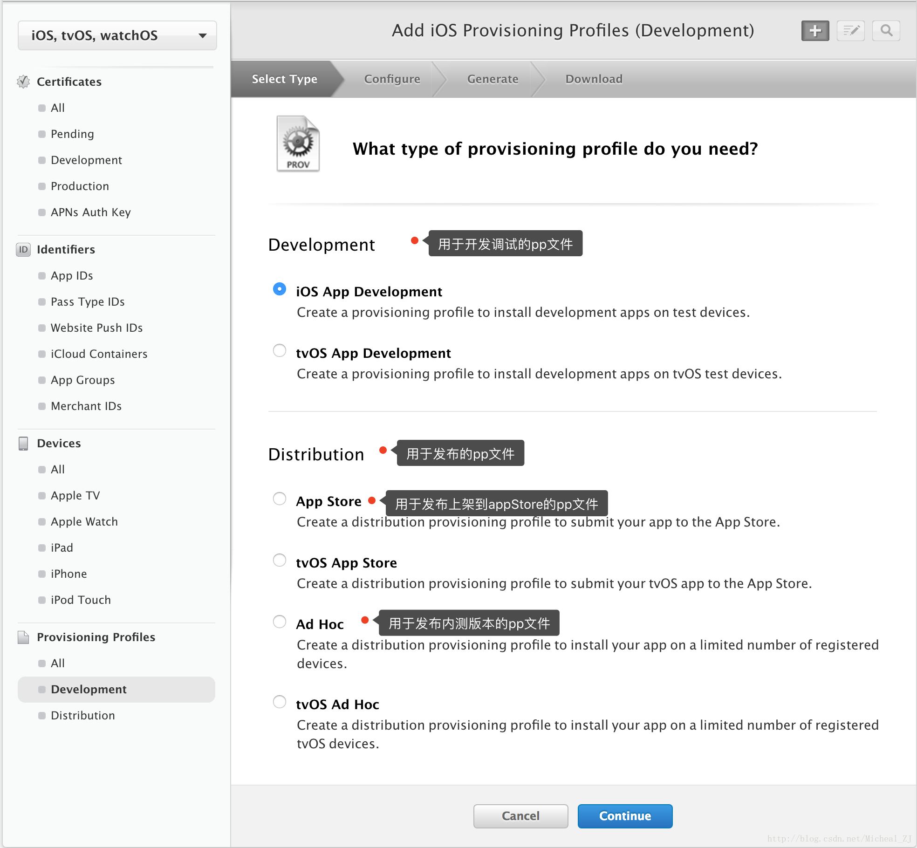Click the Continue button
This screenshot has width=917, height=848.
pos(625,816)
